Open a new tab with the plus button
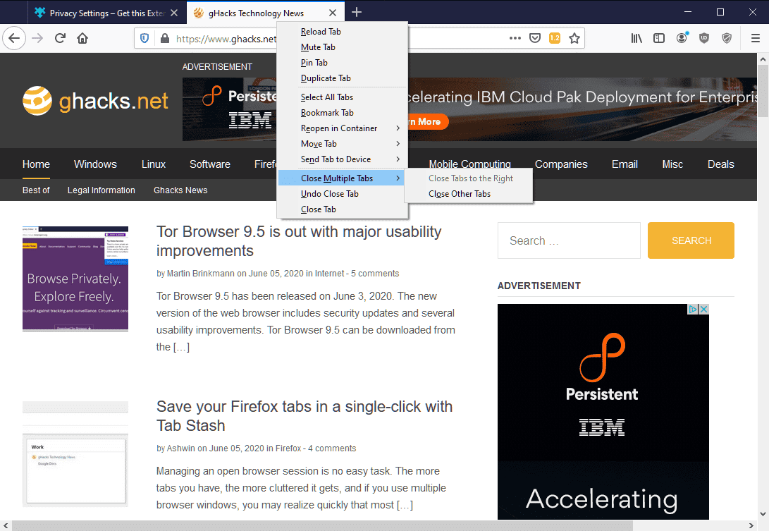The height and width of the screenshot is (531, 769). [x=357, y=12]
